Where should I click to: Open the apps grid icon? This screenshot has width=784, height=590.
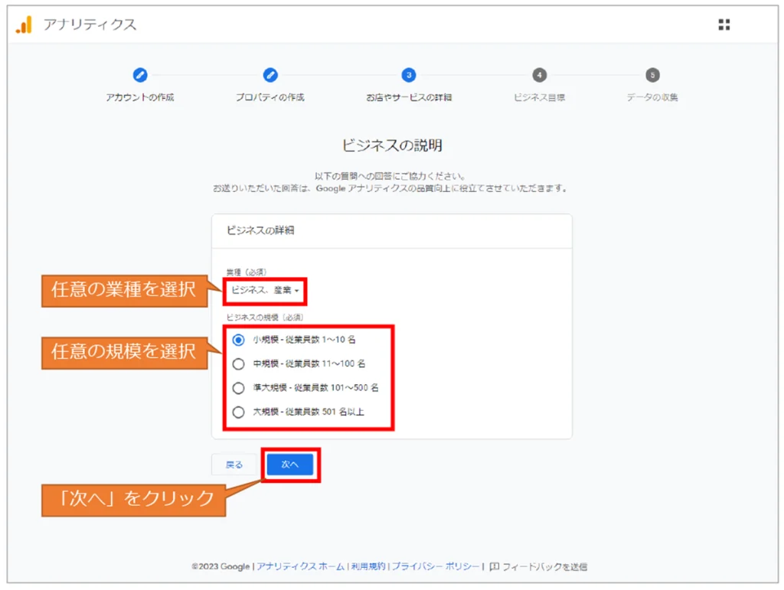(x=724, y=24)
